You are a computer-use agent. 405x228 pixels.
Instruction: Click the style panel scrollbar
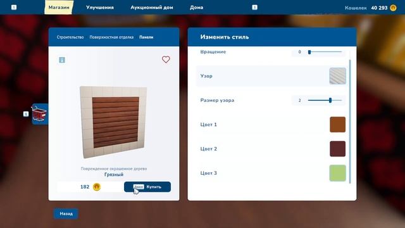coord(350,122)
